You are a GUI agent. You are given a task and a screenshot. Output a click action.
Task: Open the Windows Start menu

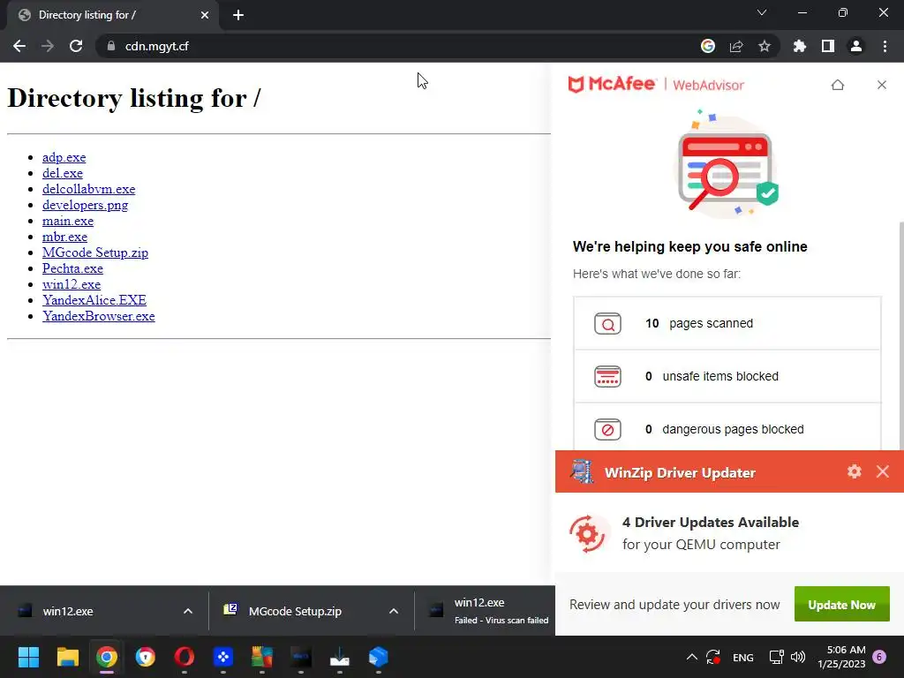[28, 657]
